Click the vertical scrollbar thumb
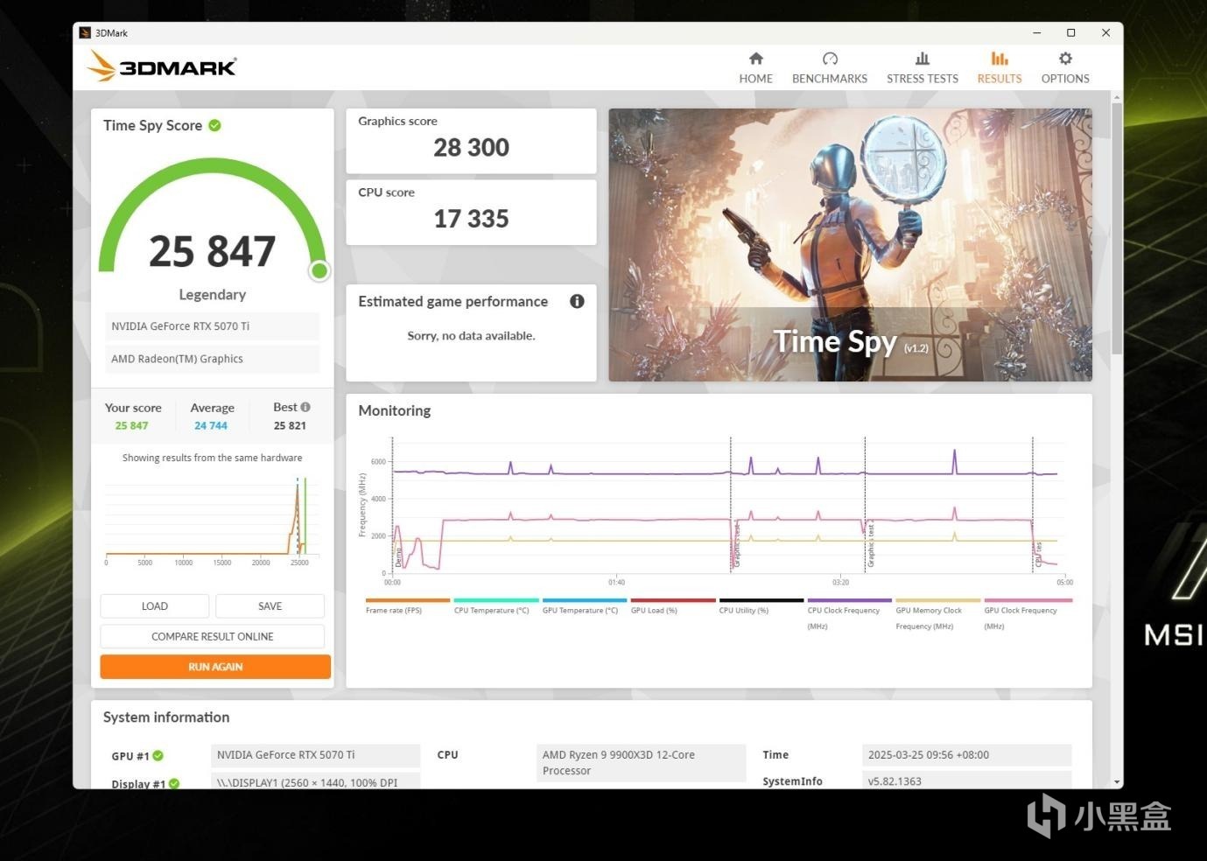This screenshot has width=1207, height=861. [x=1117, y=227]
